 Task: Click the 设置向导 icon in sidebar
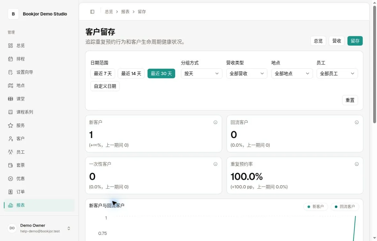pos(10,72)
